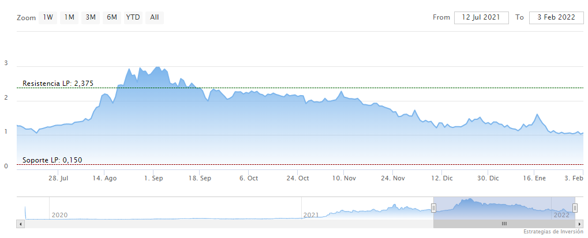This screenshot has width=588, height=238.
Task: Set zoom range to 1M
Action: pos(69,17)
